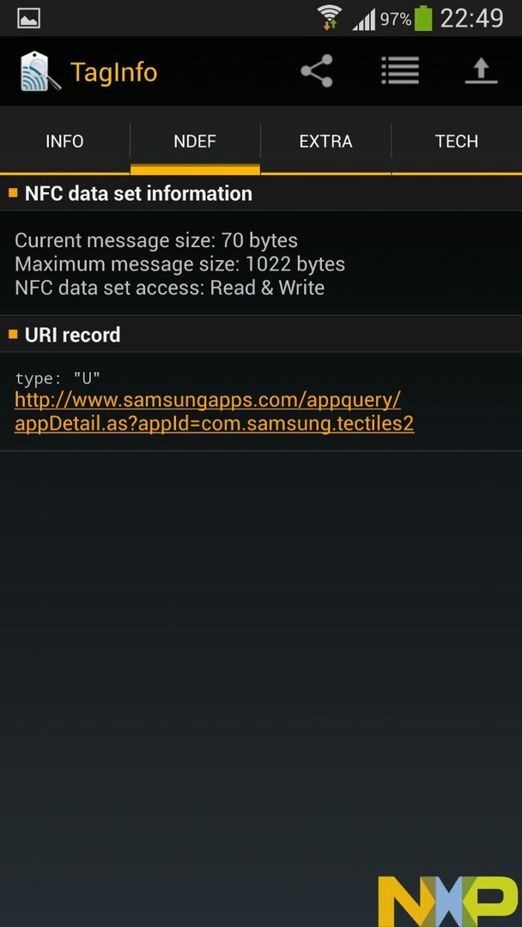Screen dimensions: 522x927
Task: Tap the picture notification icon
Action: point(28,18)
